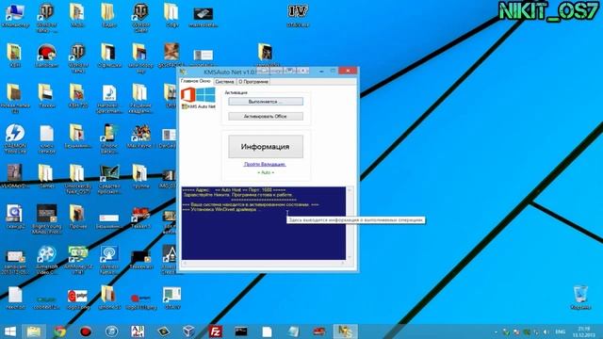The image size is (603, 339).
Task: Click the white document taskbar icon
Action: (x=267, y=331)
